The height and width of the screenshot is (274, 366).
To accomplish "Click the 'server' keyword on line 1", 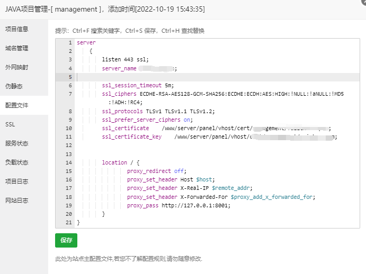I will tap(86, 43).
